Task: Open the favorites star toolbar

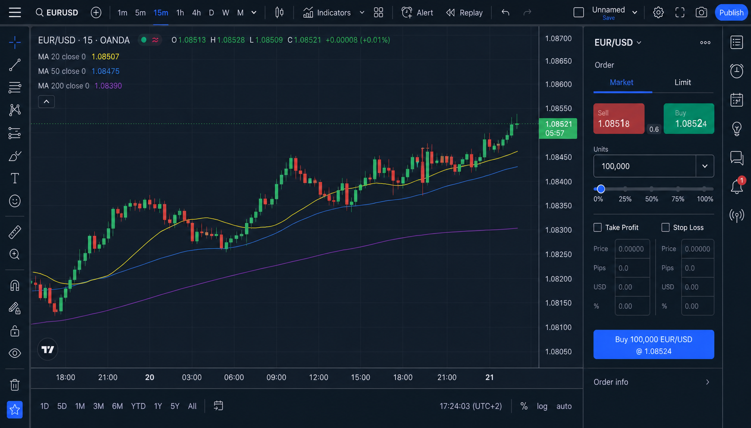Action: pyautogui.click(x=15, y=410)
